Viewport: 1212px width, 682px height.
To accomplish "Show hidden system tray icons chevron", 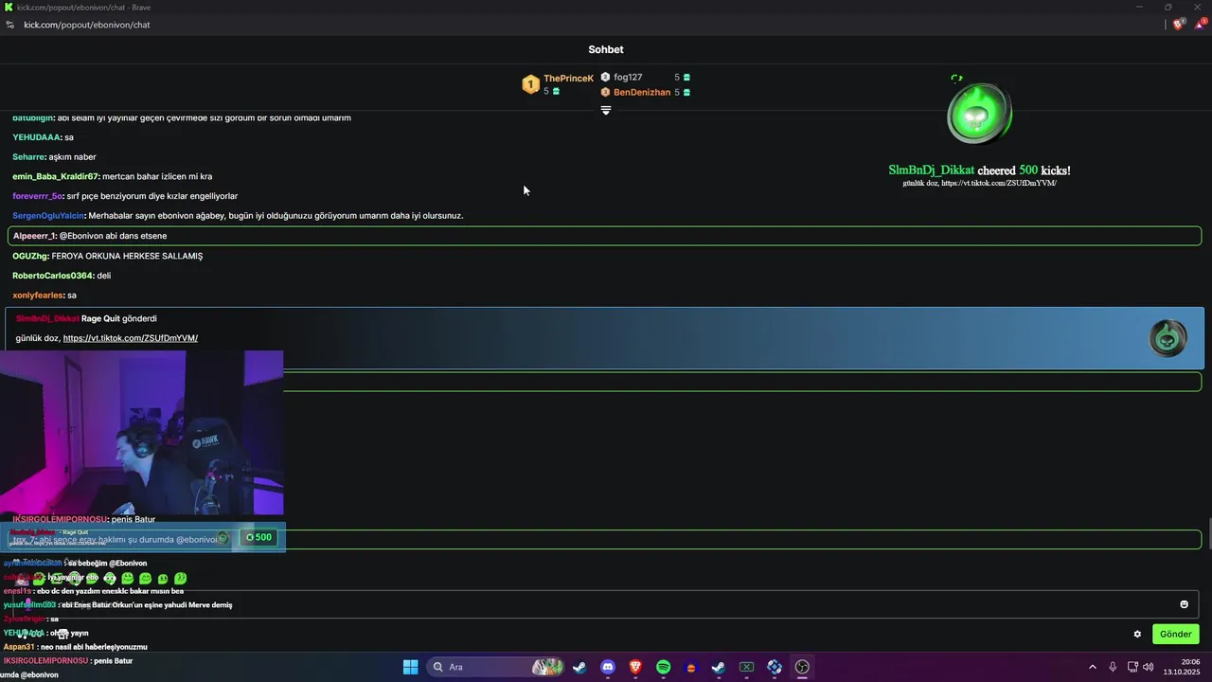I will click(1093, 667).
